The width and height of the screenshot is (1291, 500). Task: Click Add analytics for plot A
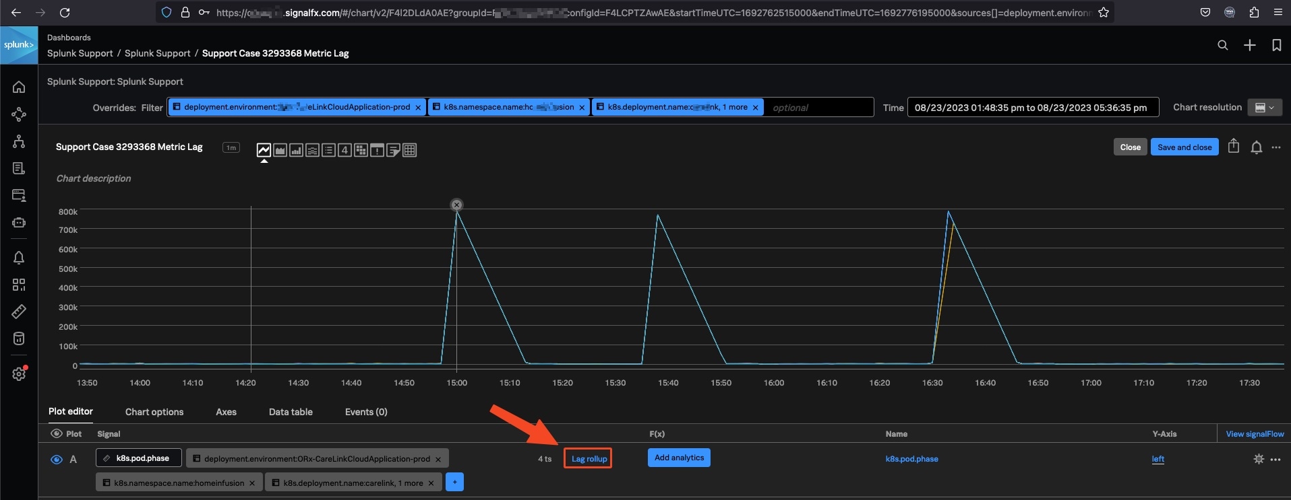pyautogui.click(x=679, y=458)
